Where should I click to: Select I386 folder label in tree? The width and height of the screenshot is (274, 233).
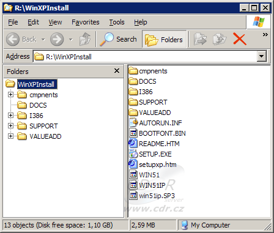click(x=36, y=116)
